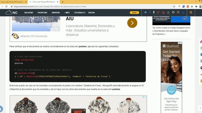This screenshot has height=113, width=202.
Task: Expand the + MÁS menu
Action: coord(67,13)
